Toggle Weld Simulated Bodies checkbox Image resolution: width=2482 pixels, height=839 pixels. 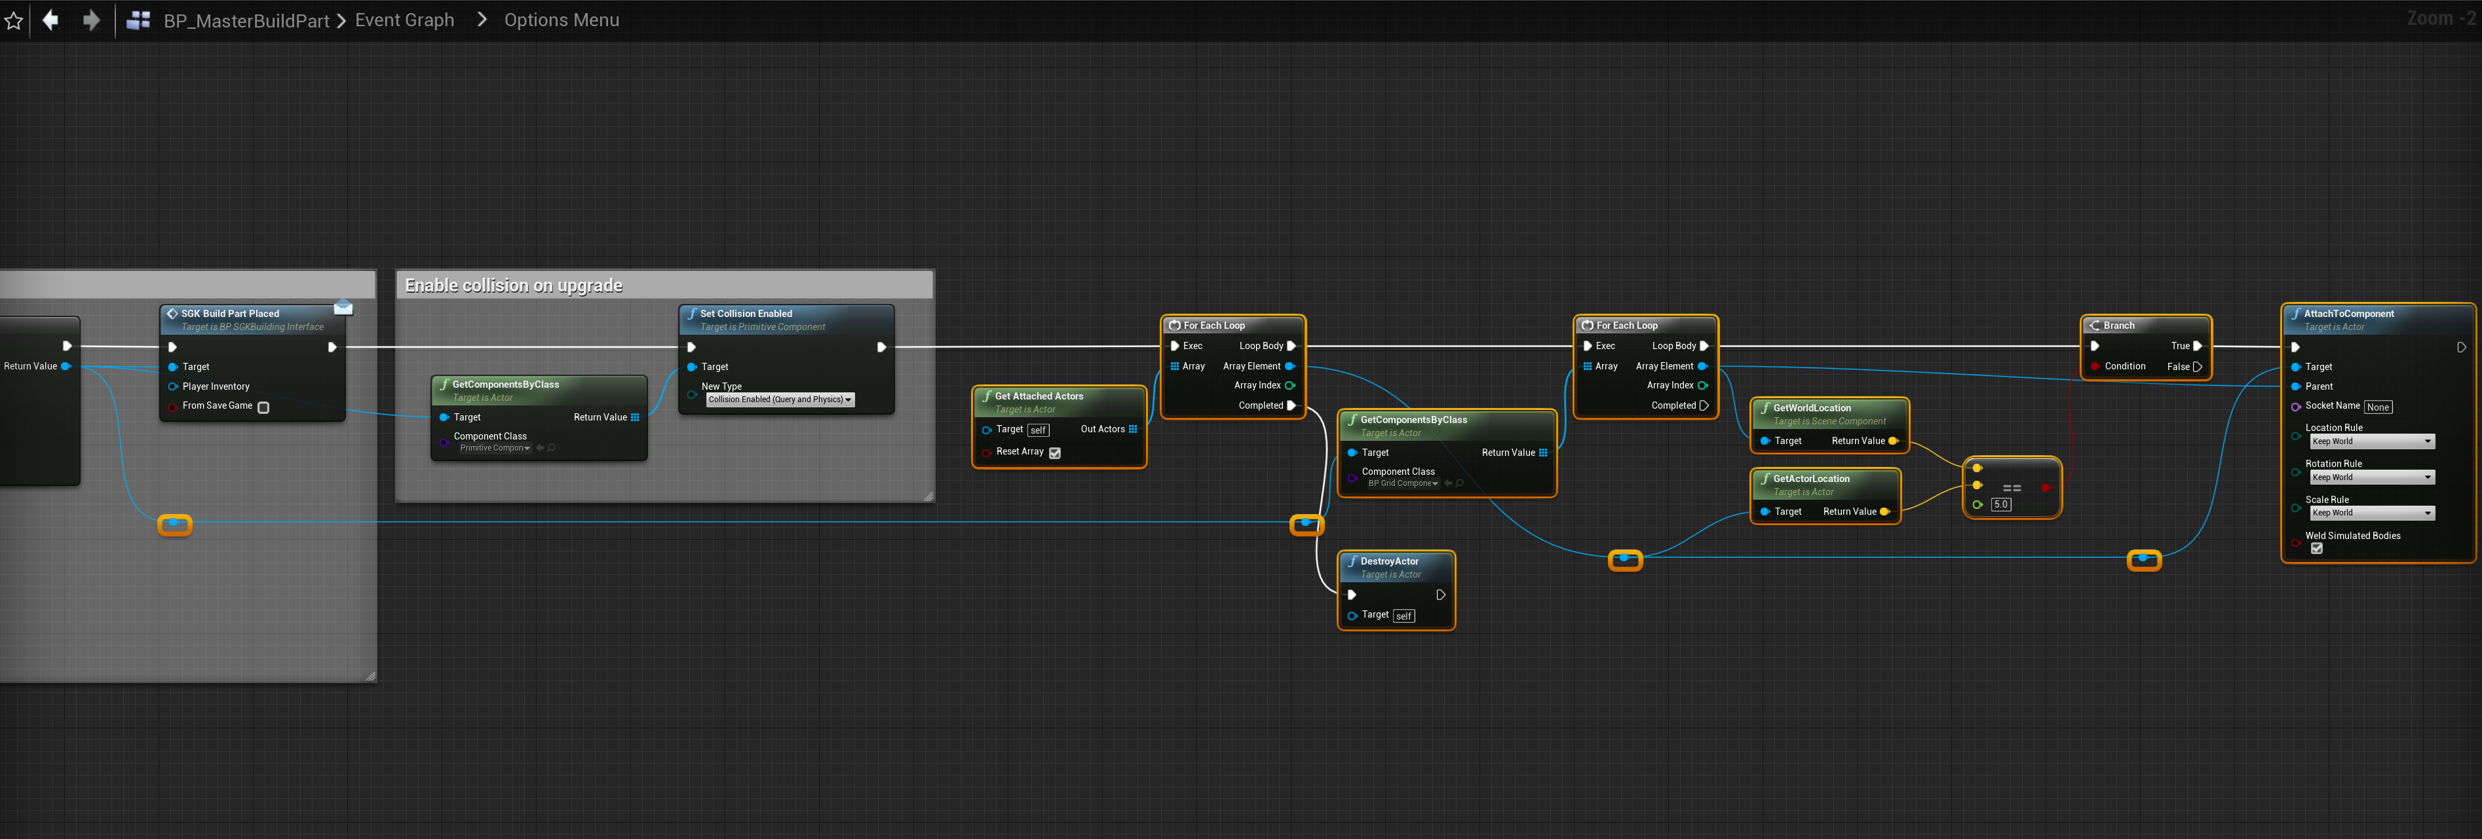point(2316,549)
